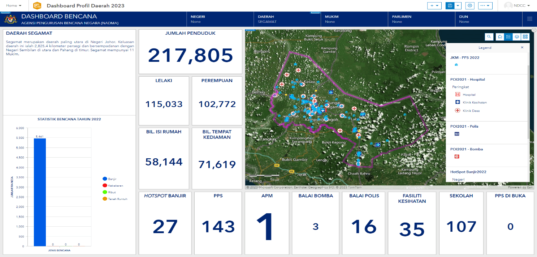The image size is (537, 257).
Task: Click the blue Banjir legend swatch
Action: (105, 179)
